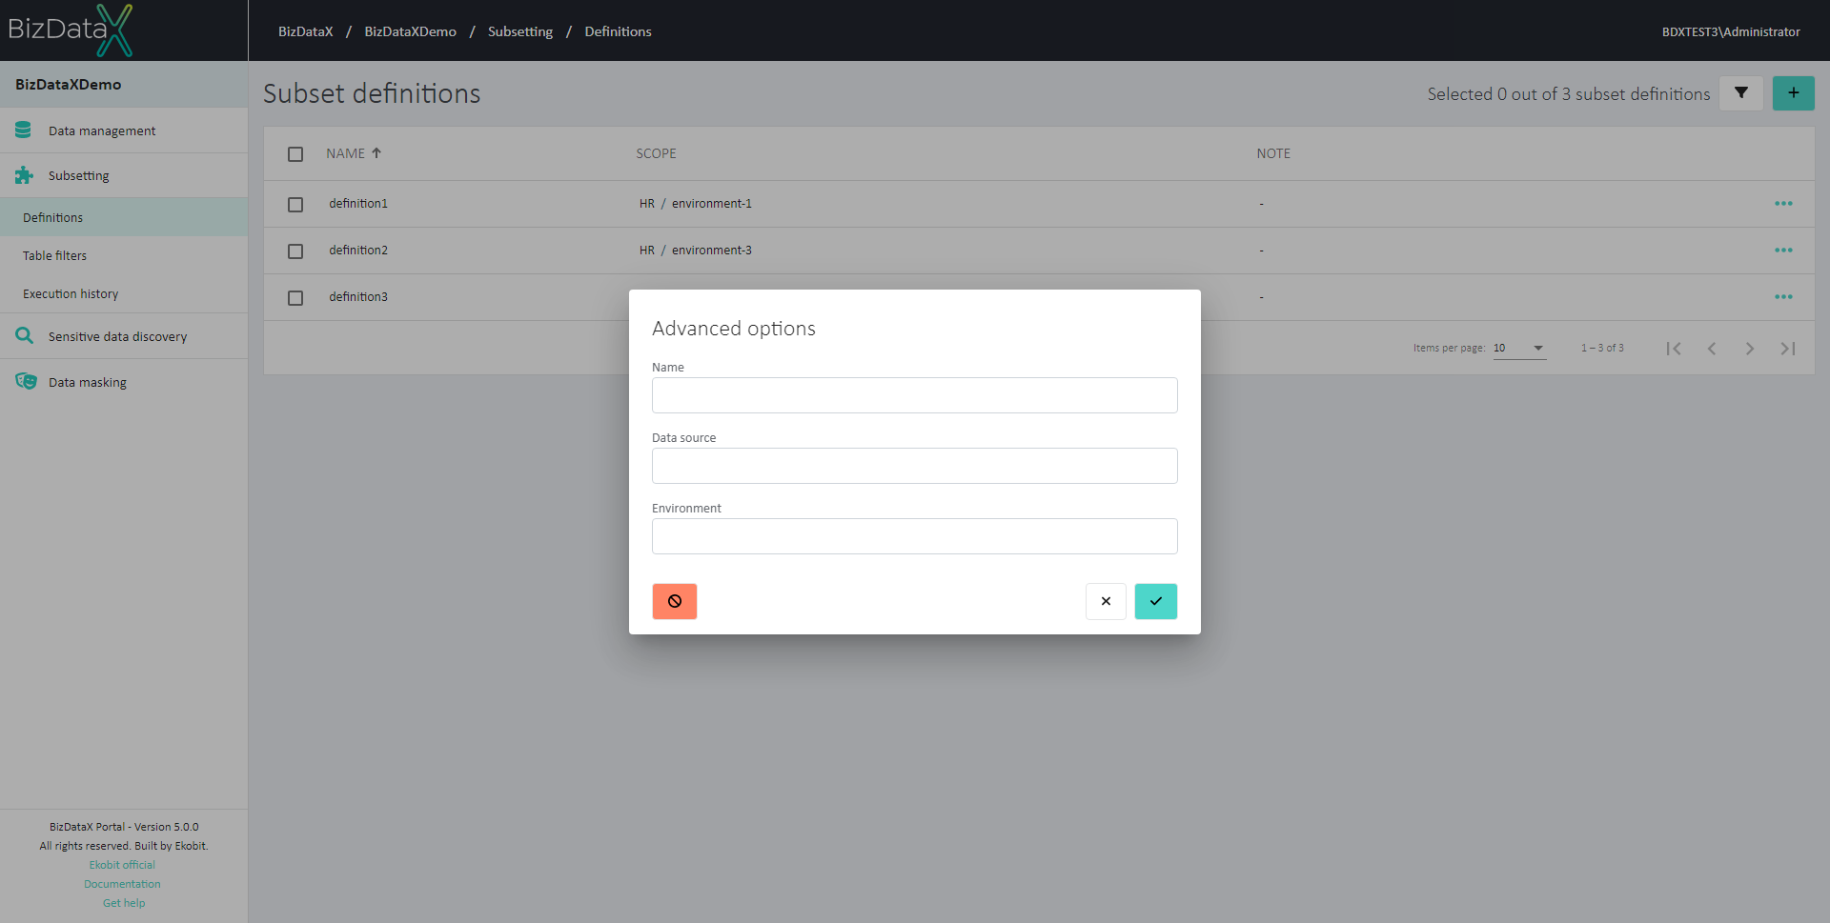Select Definitions in the sidebar

tap(124, 217)
